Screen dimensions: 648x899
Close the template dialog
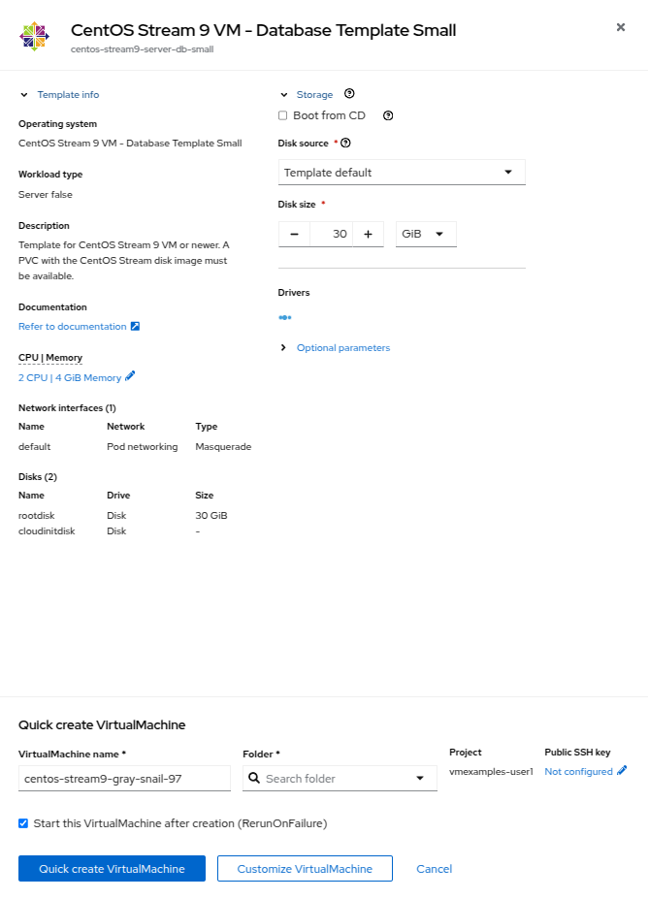[x=621, y=27]
